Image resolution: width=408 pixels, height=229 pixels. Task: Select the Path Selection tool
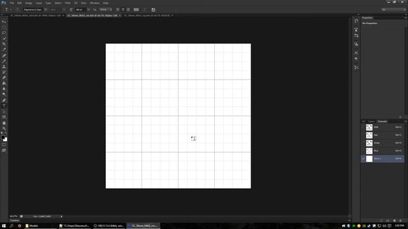click(x=4, y=111)
